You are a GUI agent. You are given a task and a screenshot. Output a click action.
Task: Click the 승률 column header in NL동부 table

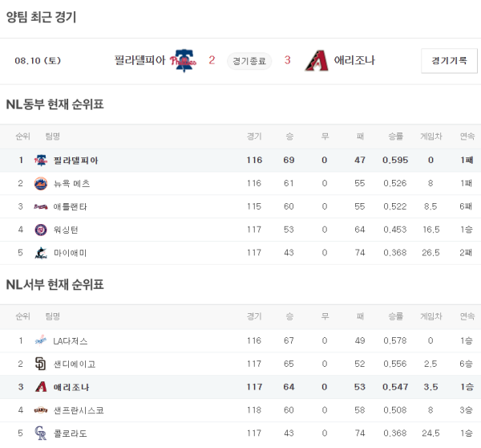[x=395, y=136]
